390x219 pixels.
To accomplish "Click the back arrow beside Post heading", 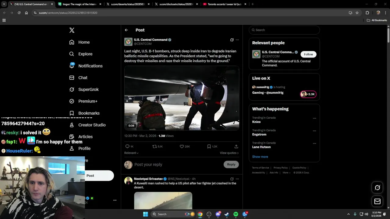I will point(126,30).
